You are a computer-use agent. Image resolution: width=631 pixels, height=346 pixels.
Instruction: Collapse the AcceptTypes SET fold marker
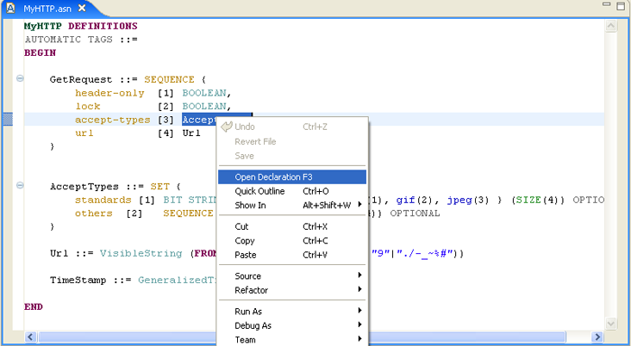[20, 186]
